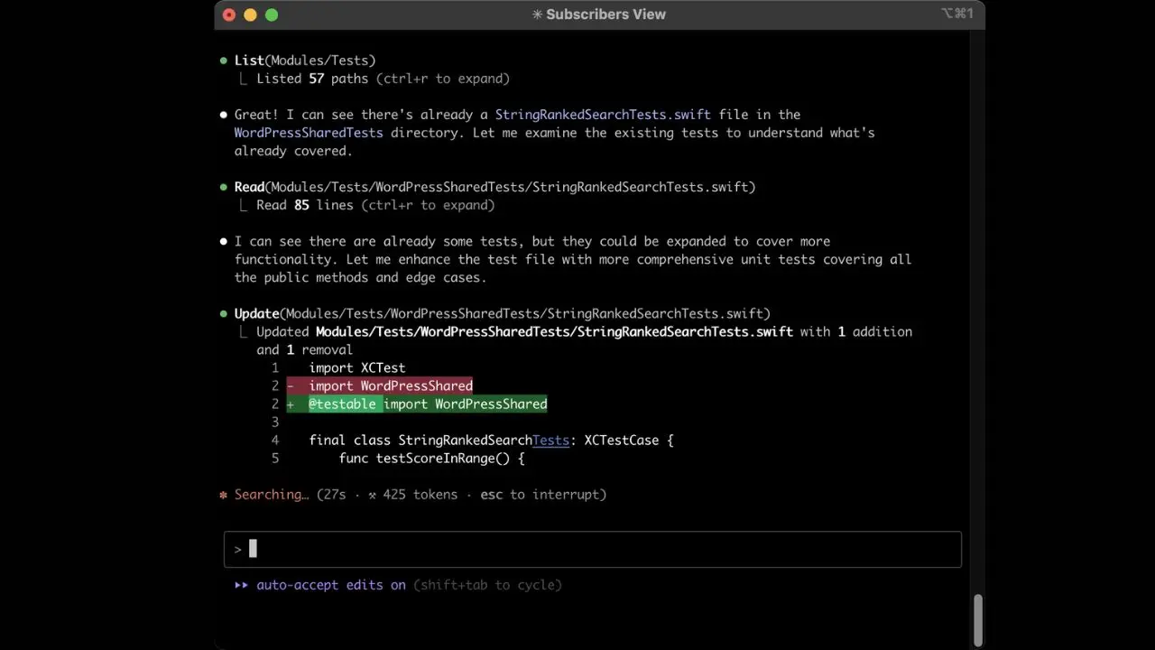Click 'func testScoreInRange() {' code line
Image resolution: width=1155 pixels, height=650 pixels.
pos(431,458)
